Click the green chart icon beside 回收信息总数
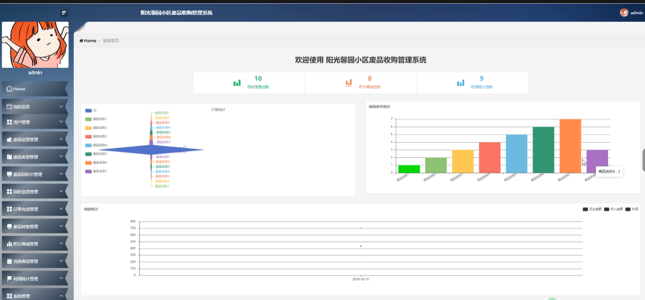The height and width of the screenshot is (300, 645). (237, 83)
